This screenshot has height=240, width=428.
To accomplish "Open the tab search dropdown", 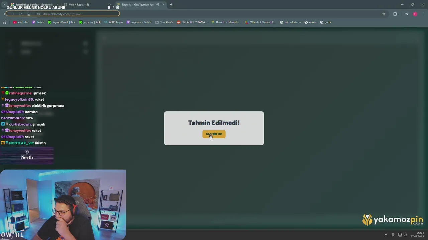I will click(4, 5).
